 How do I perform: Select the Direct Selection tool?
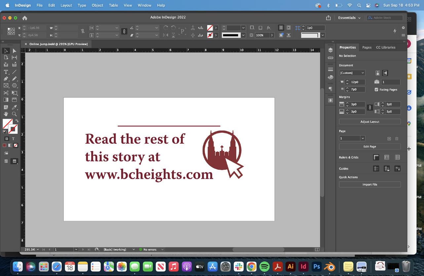pyautogui.click(x=14, y=51)
